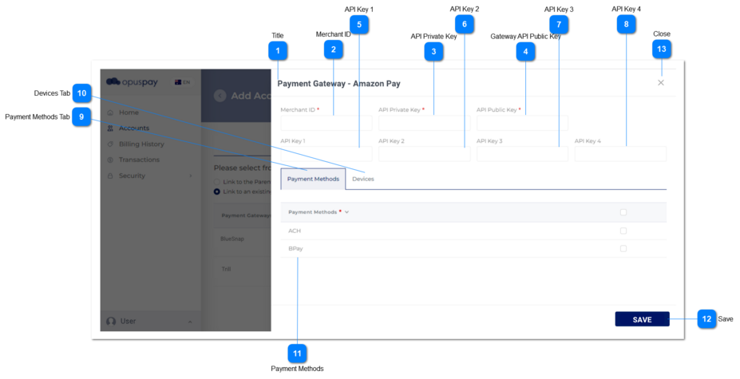Click the Home icon in sidebar

coord(111,113)
